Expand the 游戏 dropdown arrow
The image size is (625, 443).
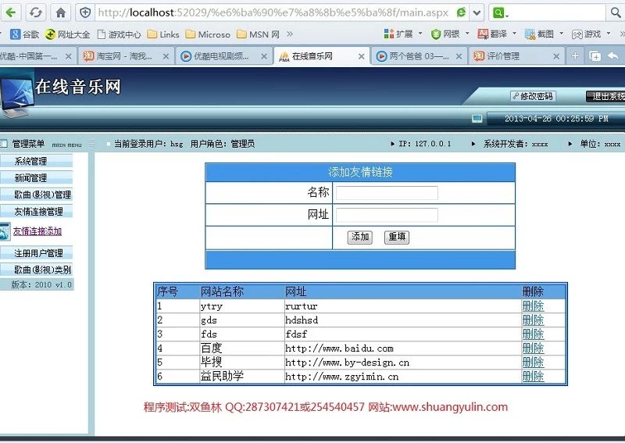coord(609,34)
